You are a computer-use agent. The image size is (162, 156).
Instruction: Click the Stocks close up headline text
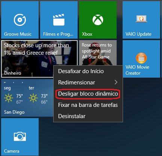click(x=36, y=49)
